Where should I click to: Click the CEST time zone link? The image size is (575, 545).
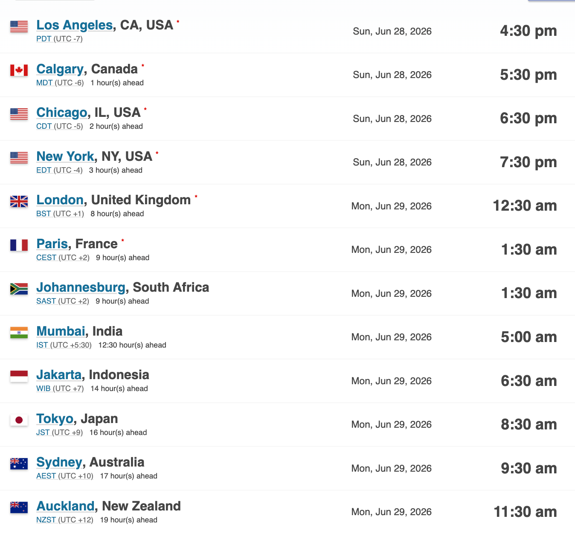pyautogui.click(x=46, y=258)
